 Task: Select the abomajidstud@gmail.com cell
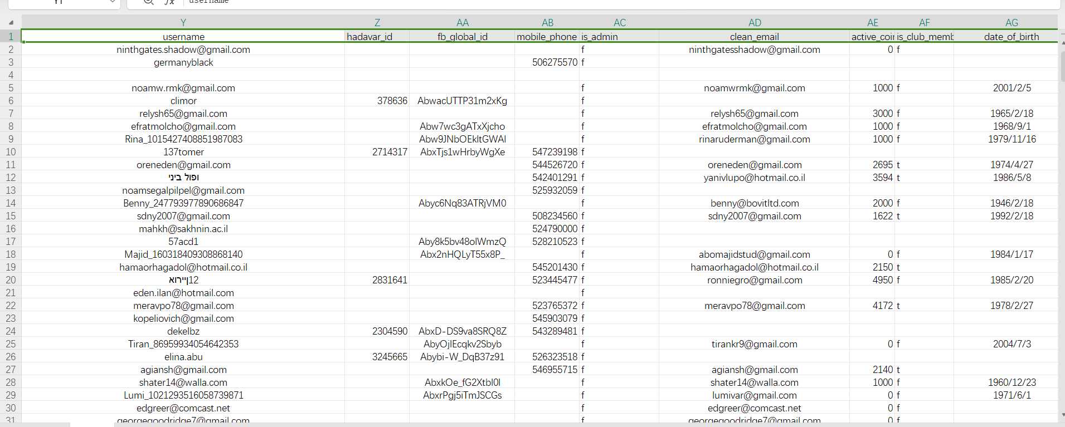[755, 254]
